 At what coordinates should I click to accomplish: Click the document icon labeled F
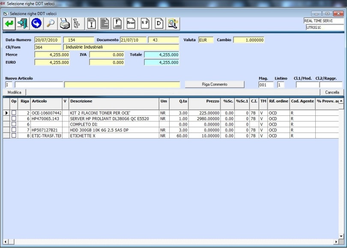point(117,24)
